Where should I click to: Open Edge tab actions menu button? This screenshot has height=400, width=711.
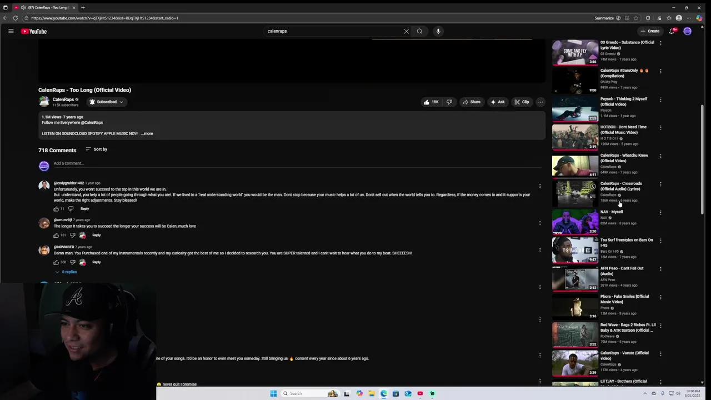click(x=6, y=7)
